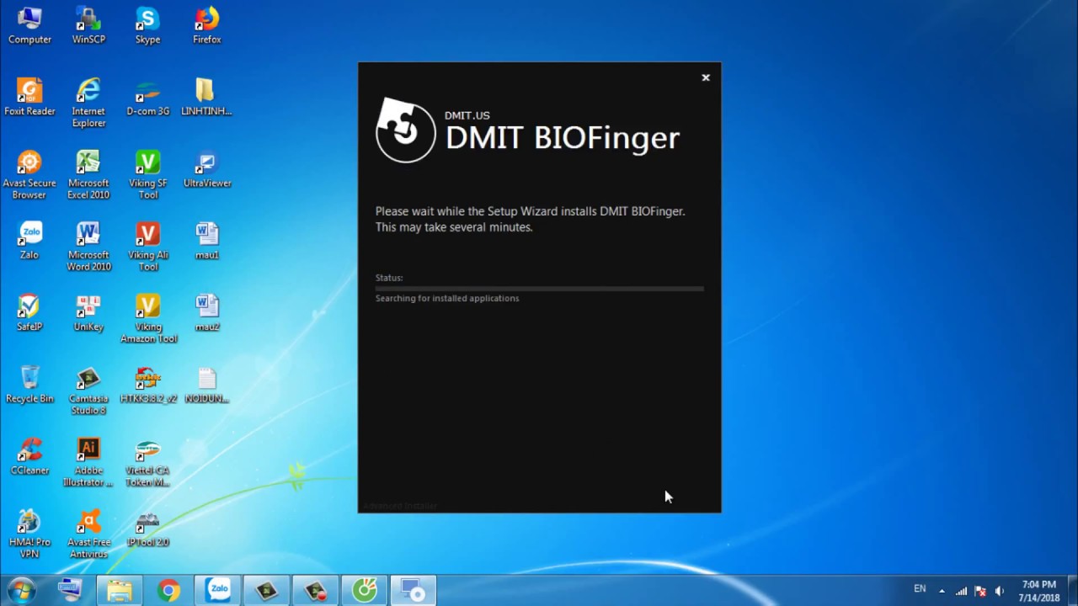Click the Viking SF Tool icon
The height and width of the screenshot is (606, 1078).
[x=147, y=174]
